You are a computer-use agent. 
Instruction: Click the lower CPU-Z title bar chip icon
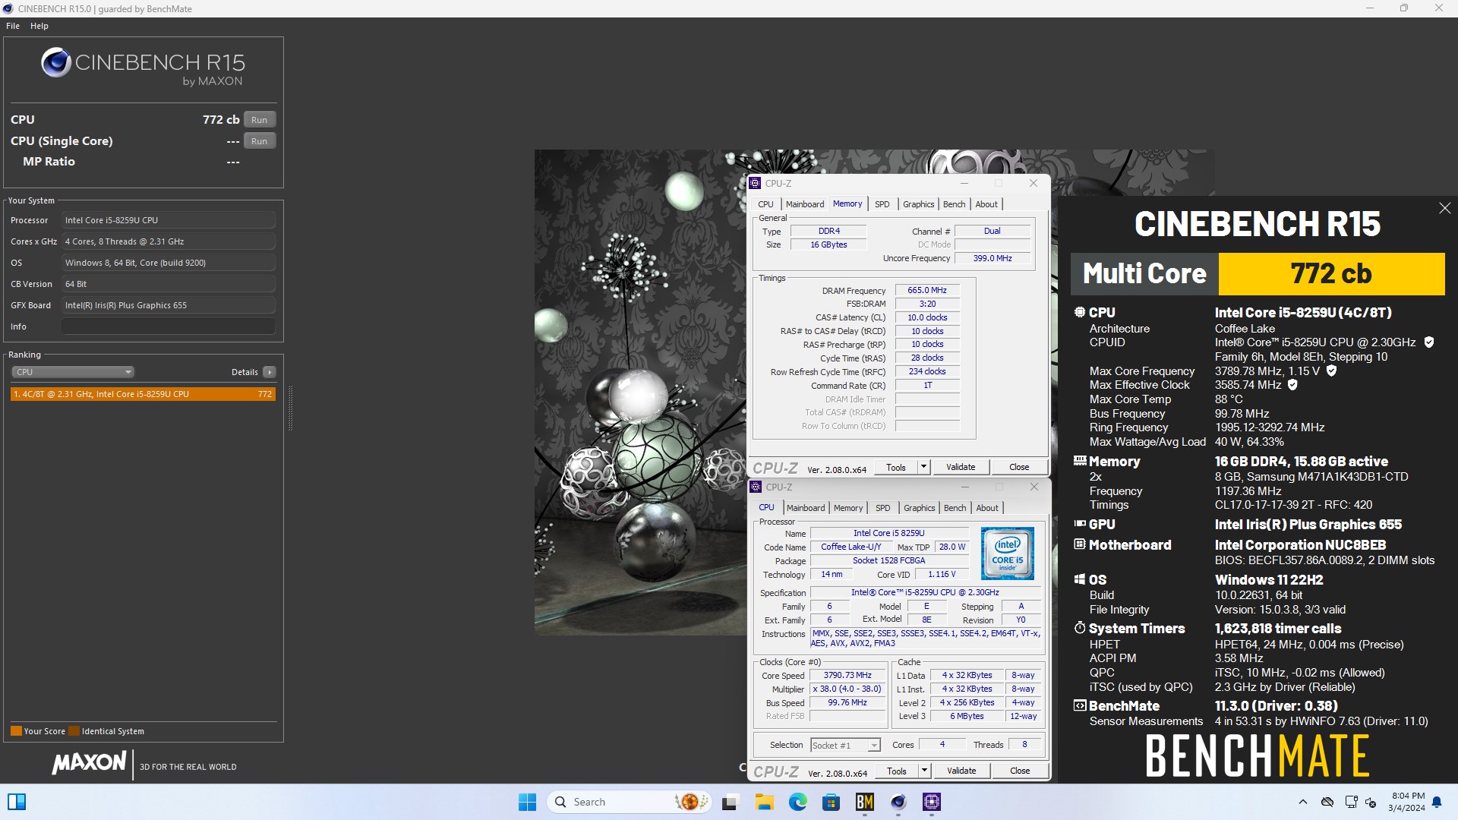pyautogui.click(x=756, y=487)
